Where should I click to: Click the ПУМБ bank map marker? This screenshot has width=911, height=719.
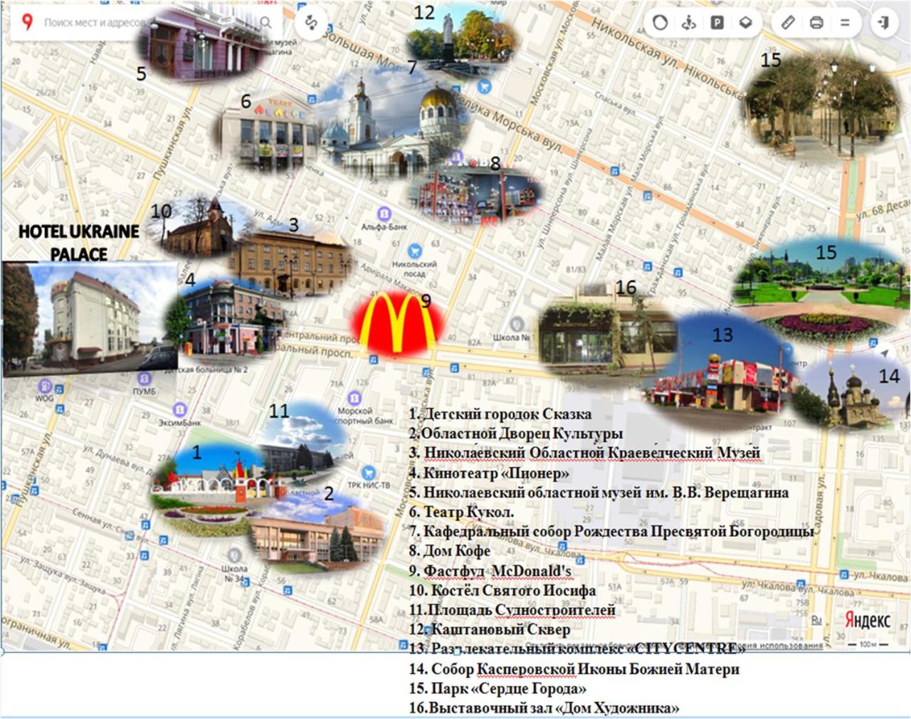point(144,379)
